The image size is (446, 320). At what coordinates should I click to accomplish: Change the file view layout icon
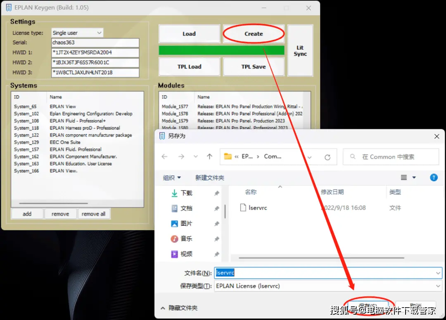403,177
